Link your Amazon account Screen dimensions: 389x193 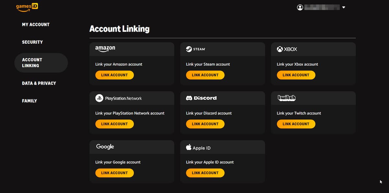(x=114, y=75)
